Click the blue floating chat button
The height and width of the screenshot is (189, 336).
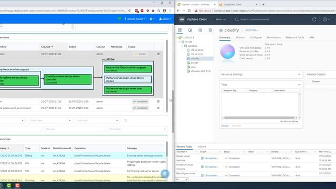pyautogui.click(x=165, y=174)
